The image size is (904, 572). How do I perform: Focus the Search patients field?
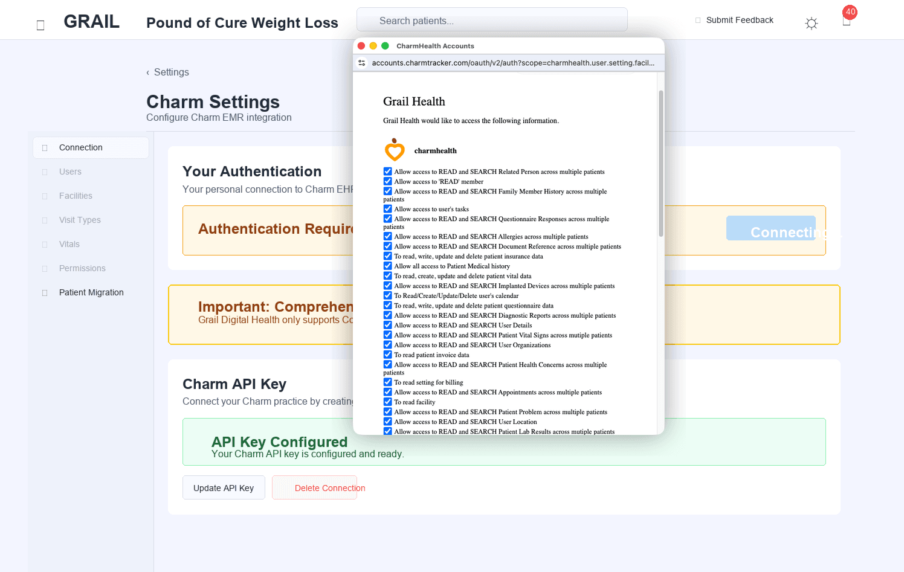pos(492,20)
